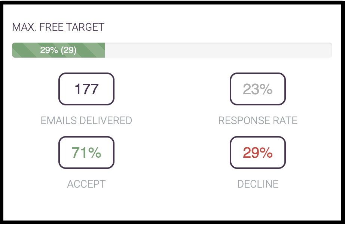Click the EMAILS DELIVERED label
This screenshot has height=225, width=345.
tap(86, 120)
